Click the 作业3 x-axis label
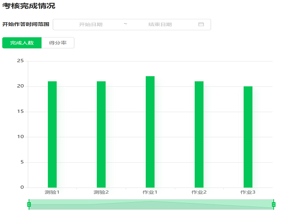This screenshot has width=285, height=213. click(248, 192)
